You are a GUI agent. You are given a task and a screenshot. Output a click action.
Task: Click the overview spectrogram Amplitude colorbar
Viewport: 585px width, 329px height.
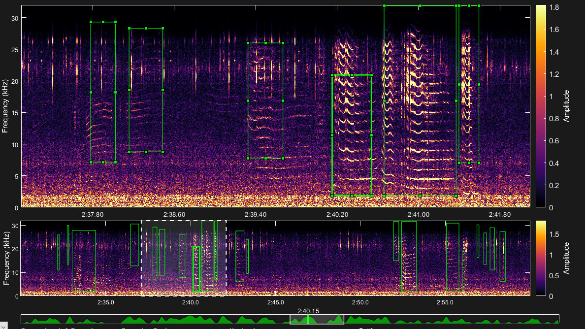pos(540,258)
